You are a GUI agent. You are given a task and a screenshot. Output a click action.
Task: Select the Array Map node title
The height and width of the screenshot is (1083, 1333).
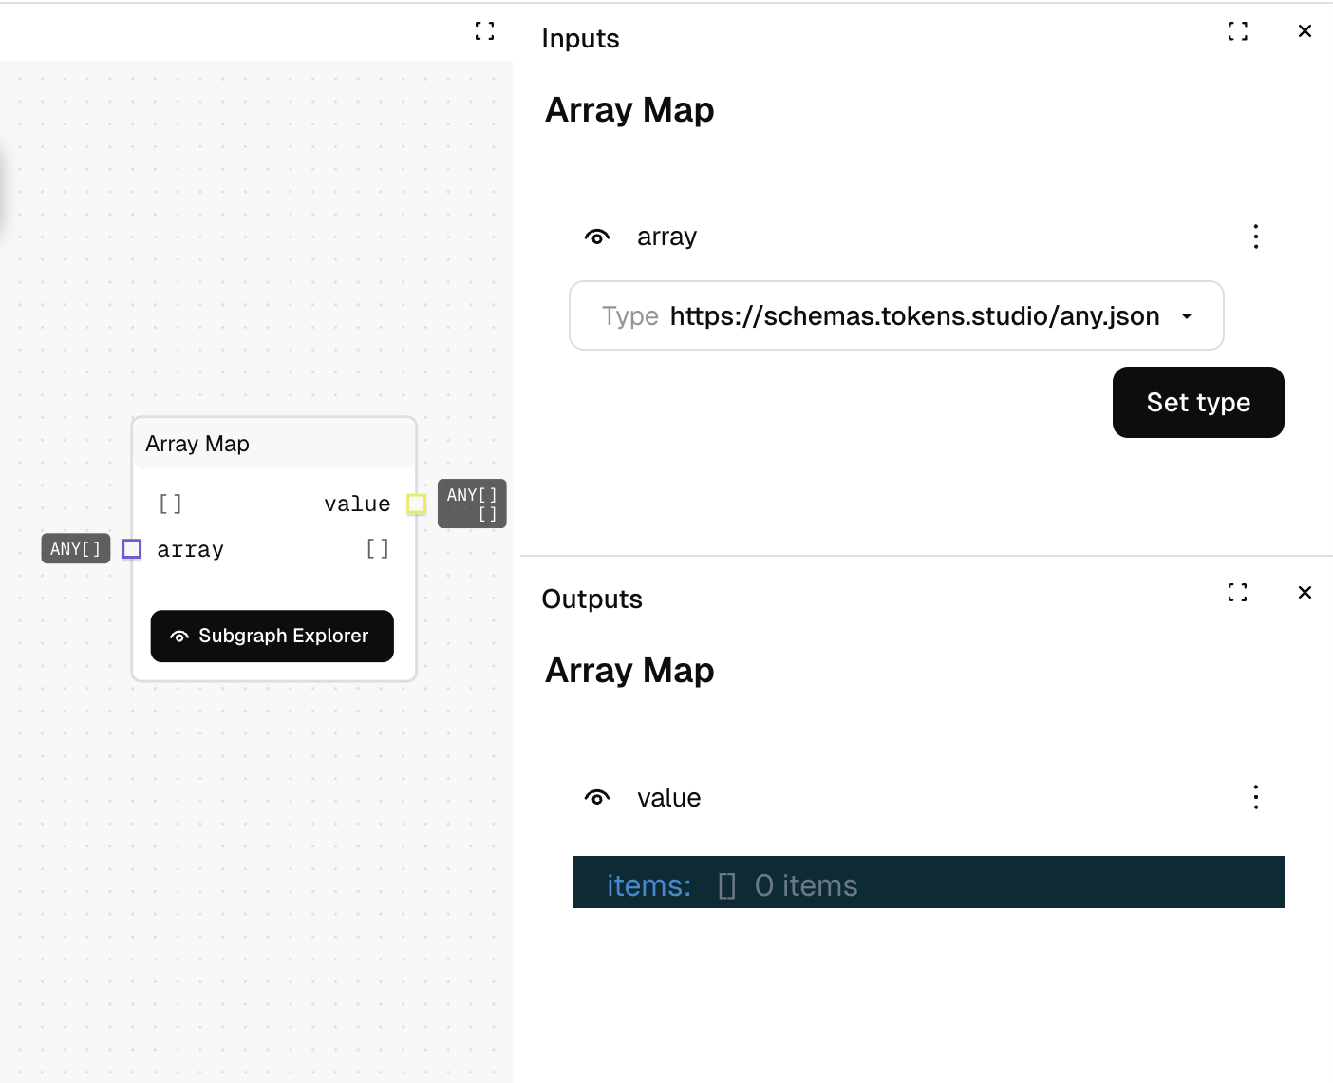(197, 444)
